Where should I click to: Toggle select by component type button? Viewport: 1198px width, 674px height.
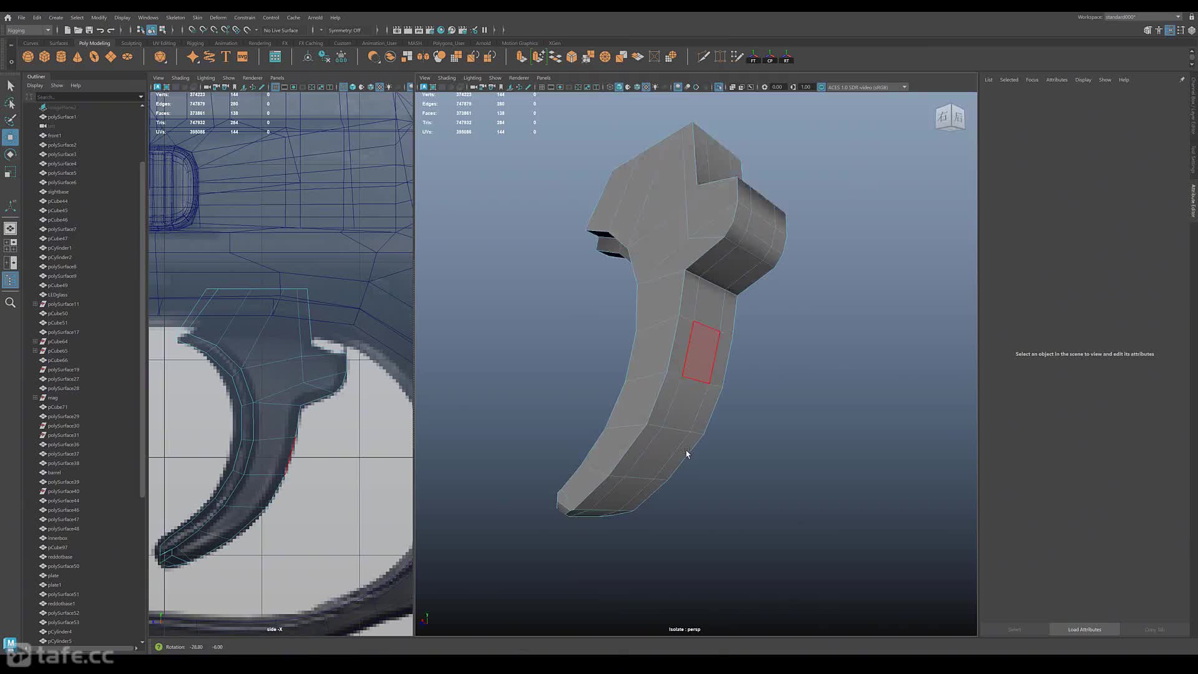point(162,30)
